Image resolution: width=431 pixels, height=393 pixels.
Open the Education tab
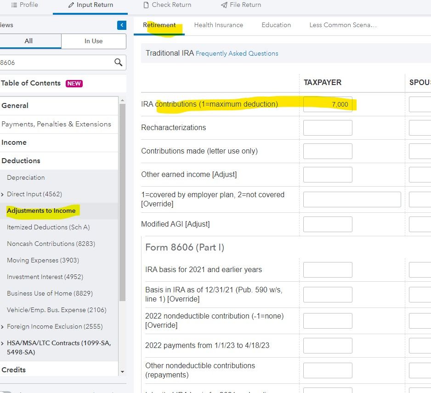[276, 25]
